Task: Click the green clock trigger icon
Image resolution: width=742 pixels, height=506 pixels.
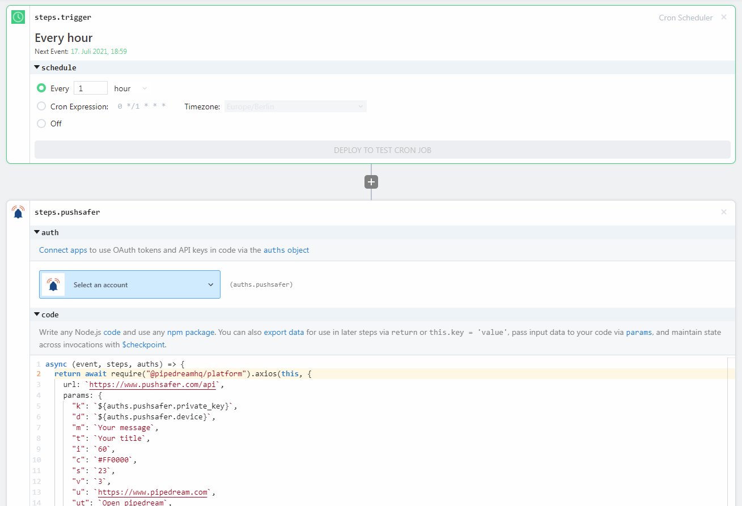Action: [18, 18]
